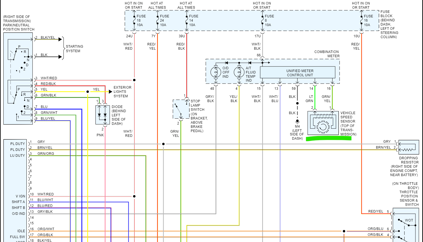Click the Starting System arrow label
423x242 pixels.
tap(74, 49)
